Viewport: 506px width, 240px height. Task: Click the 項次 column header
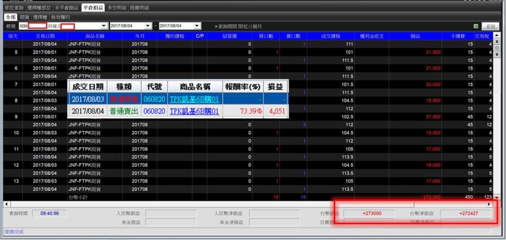[x=13, y=36]
